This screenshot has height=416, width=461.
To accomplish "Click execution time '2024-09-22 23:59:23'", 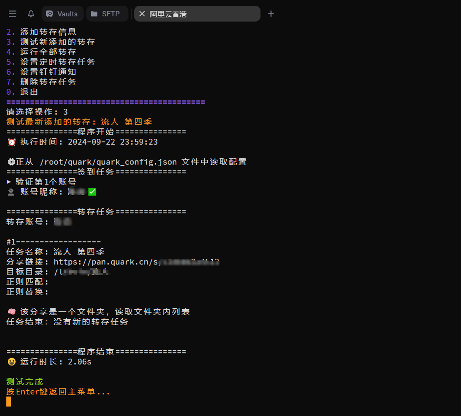I will (x=113, y=142).
